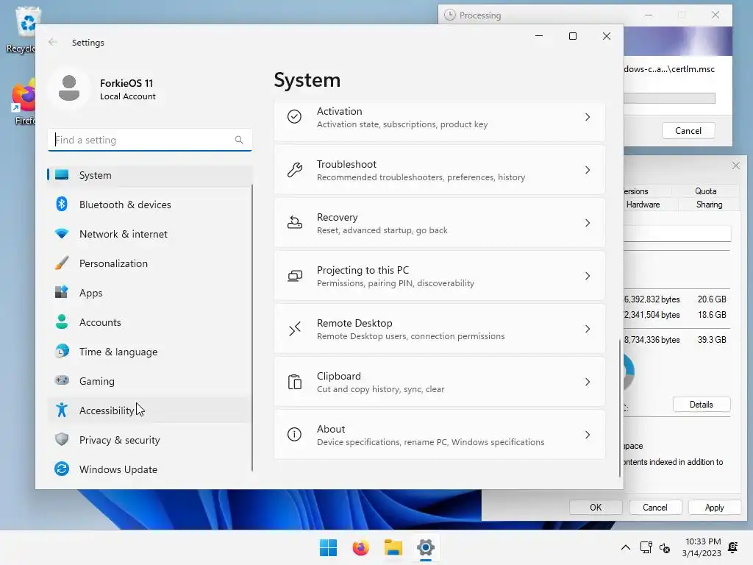Image resolution: width=753 pixels, height=565 pixels.
Task: Go to the Apps settings category
Action: pos(150,293)
